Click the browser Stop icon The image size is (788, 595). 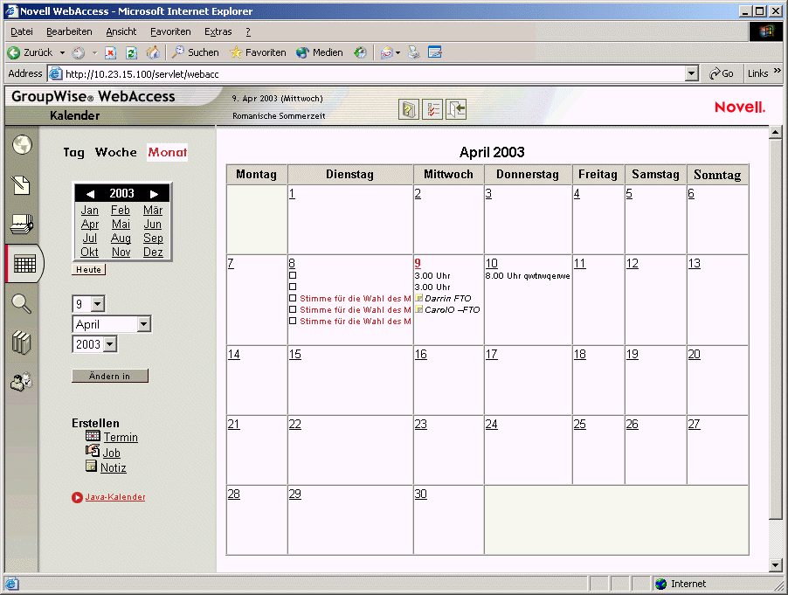coord(111,52)
